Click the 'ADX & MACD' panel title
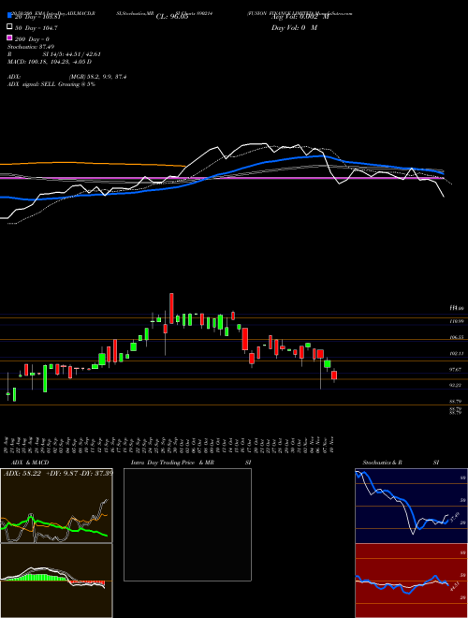 (30, 463)
